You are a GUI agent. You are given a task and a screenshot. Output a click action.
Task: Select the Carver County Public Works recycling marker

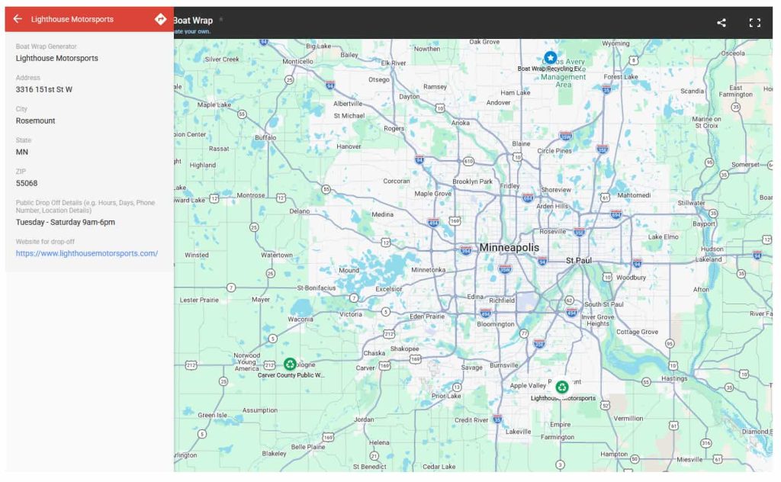tap(289, 364)
